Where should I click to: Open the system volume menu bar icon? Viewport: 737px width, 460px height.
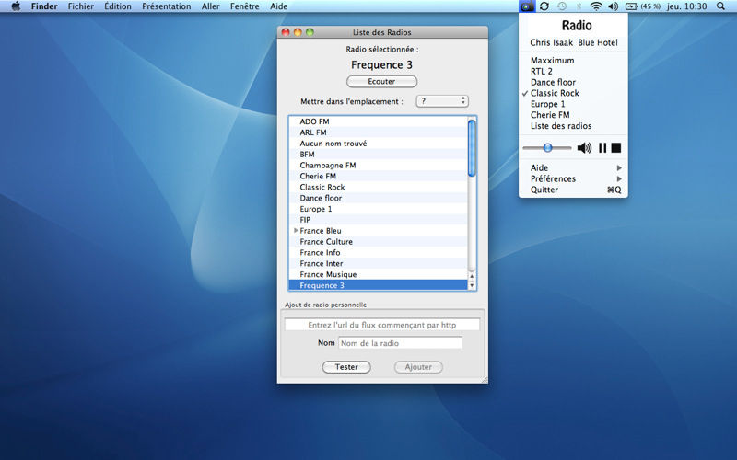tap(613, 6)
